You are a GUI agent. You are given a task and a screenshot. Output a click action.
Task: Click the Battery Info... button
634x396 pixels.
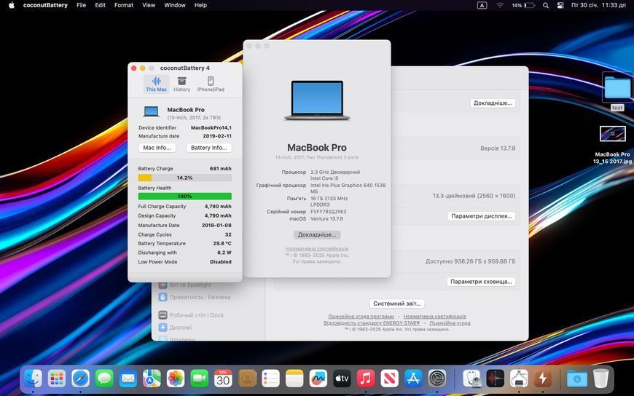tap(209, 148)
